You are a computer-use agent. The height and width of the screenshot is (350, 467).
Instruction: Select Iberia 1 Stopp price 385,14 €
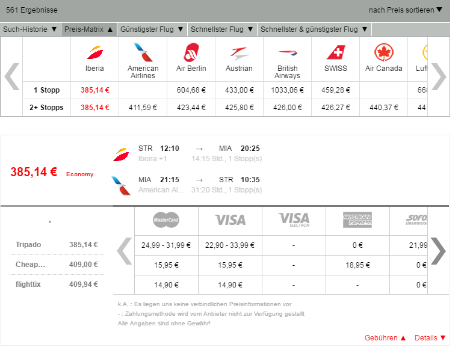tap(95, 90)
